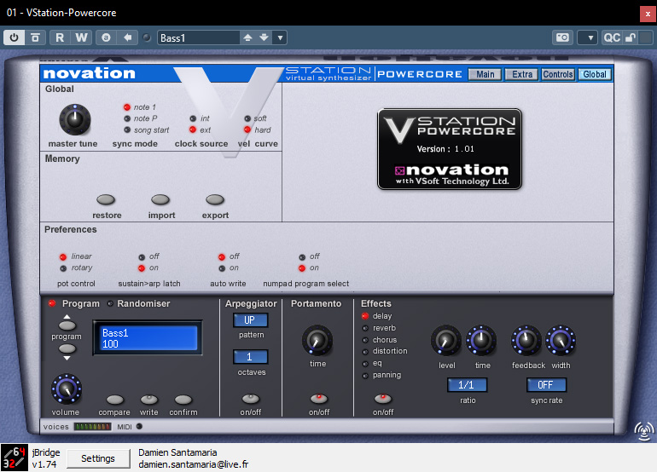Open jBridge Settings button

point(98,458)
